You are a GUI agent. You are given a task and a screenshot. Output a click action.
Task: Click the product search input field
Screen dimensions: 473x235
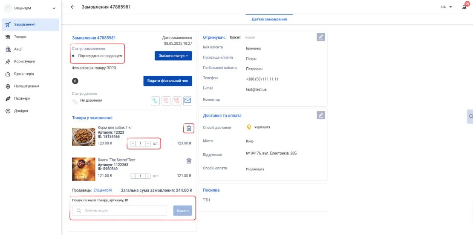point(119,211)
